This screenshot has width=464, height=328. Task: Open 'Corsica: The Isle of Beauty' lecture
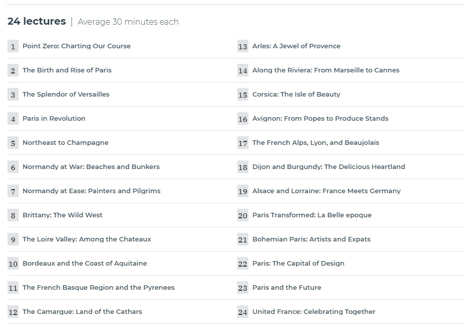[x=297, y=94]
